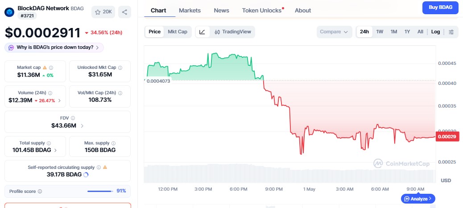
Task: Set chart range to 1M
Action: pos(393,32)
